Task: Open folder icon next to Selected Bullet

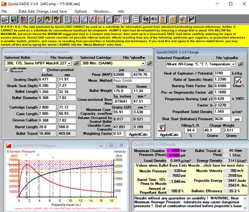Action: [x=76, y=63]
